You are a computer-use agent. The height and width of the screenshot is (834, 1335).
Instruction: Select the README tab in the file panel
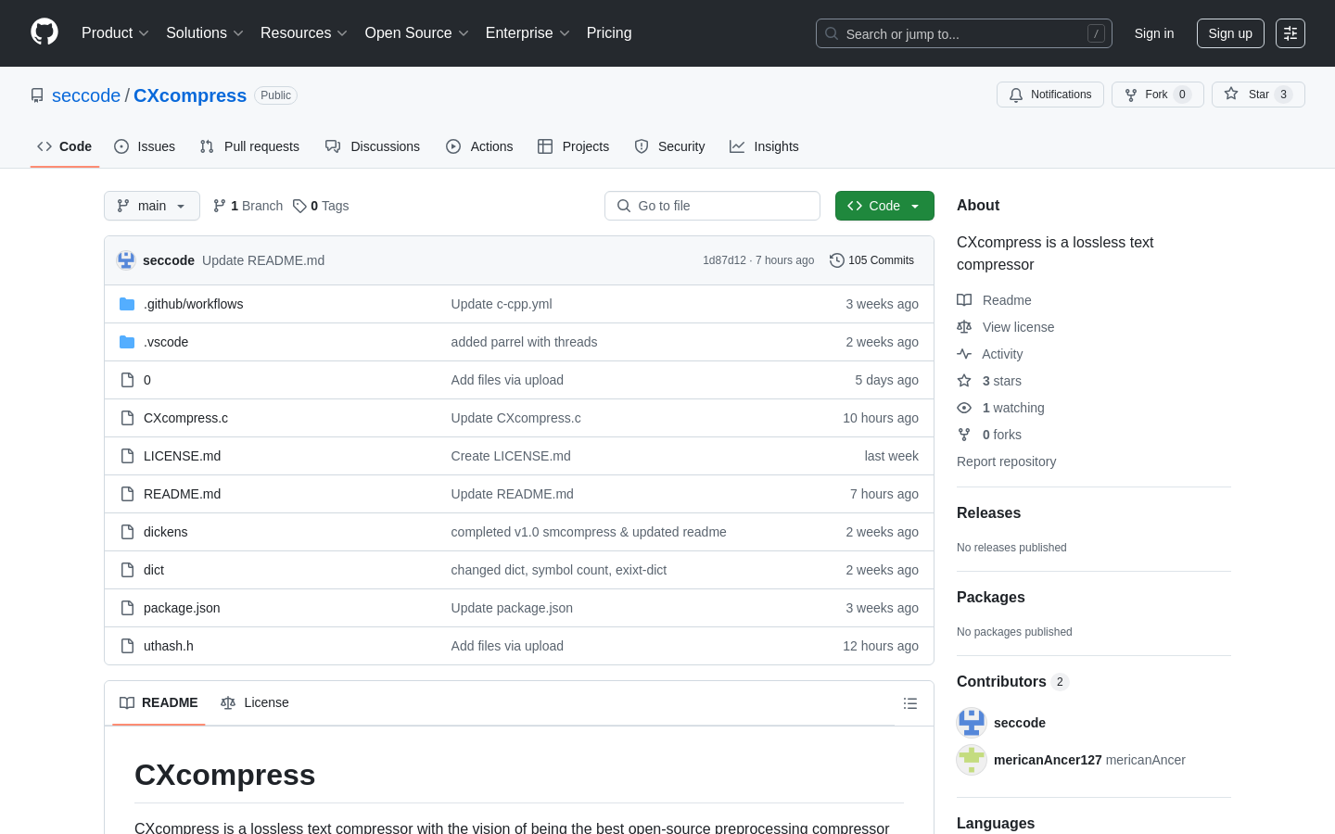click(x=159, y=703)
